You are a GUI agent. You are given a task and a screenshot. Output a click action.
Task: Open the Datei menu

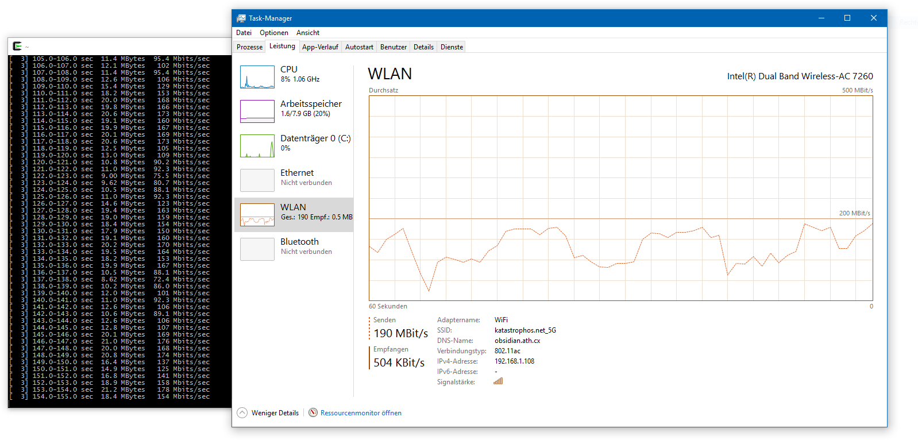(244, 33)
